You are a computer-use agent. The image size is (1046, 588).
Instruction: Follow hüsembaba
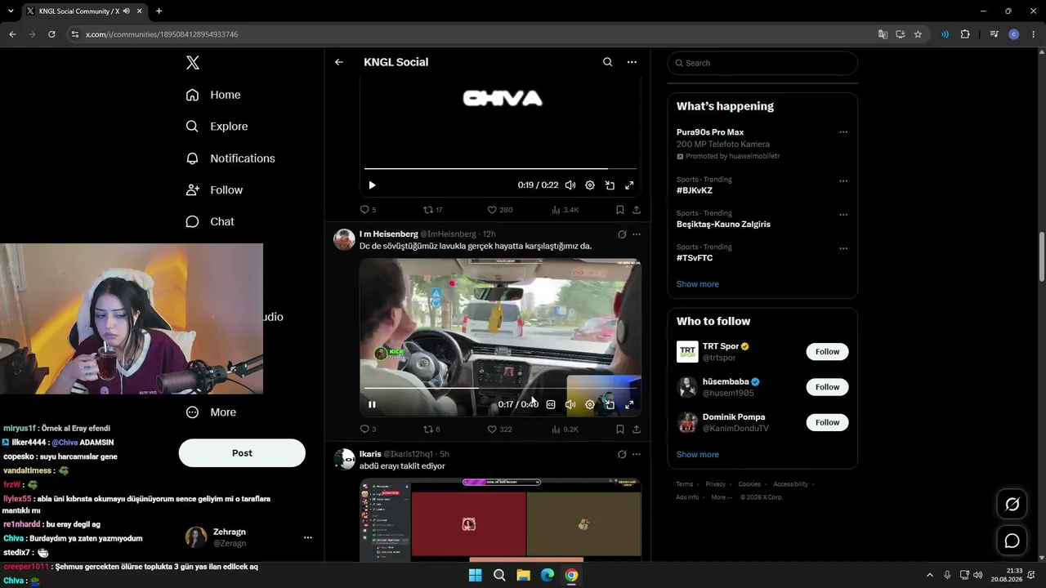coord(827,387)
